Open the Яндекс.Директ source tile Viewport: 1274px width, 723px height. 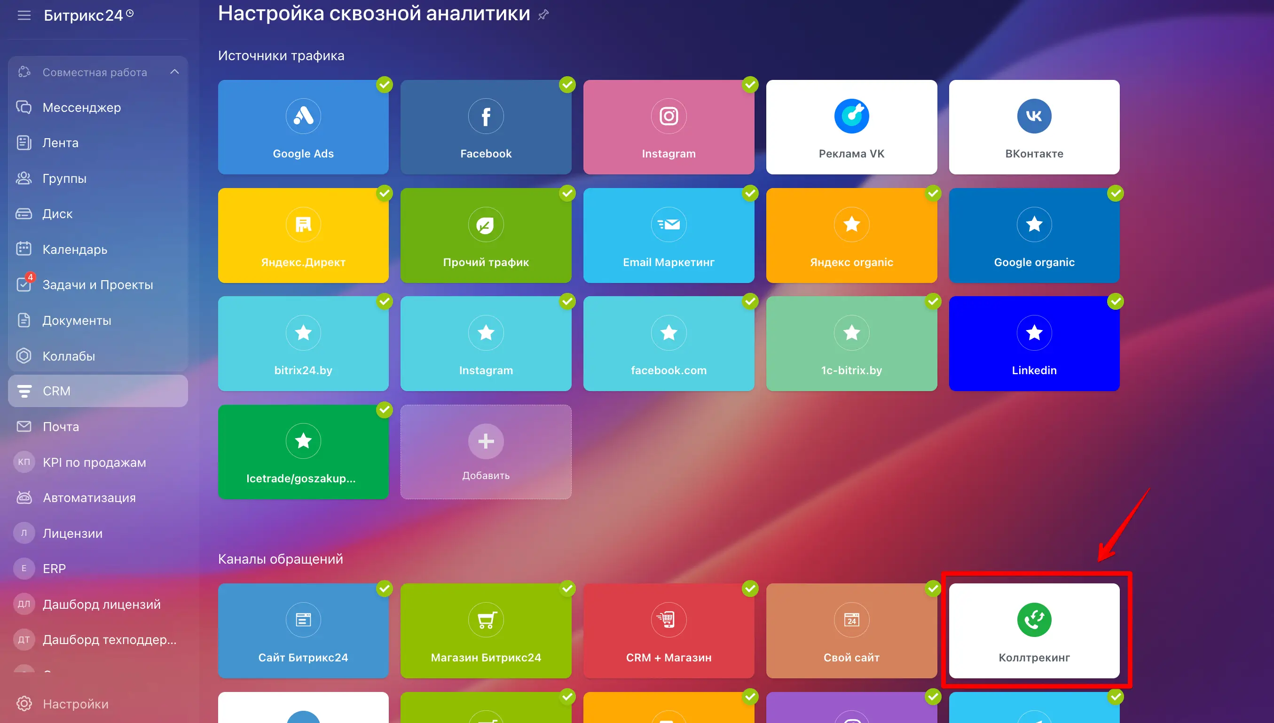pyautogui.click(x=303, y=236)
